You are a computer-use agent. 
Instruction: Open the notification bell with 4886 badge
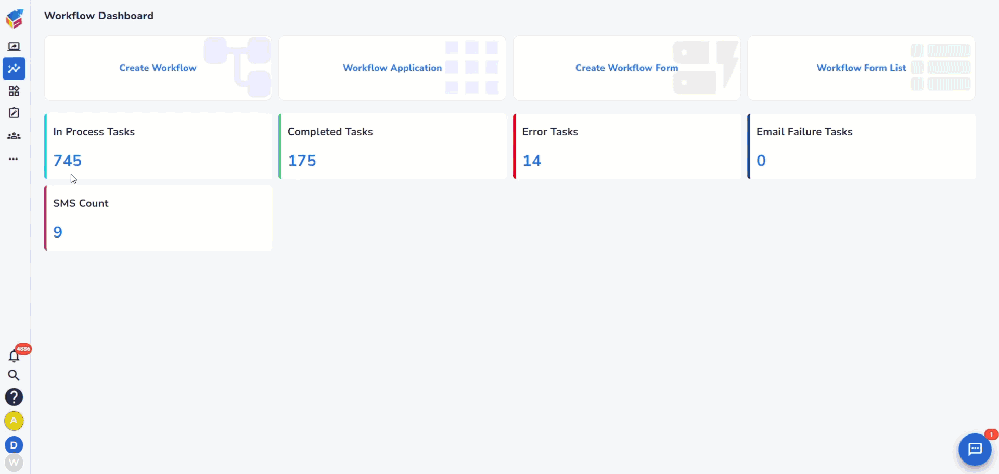pos(14,357)
